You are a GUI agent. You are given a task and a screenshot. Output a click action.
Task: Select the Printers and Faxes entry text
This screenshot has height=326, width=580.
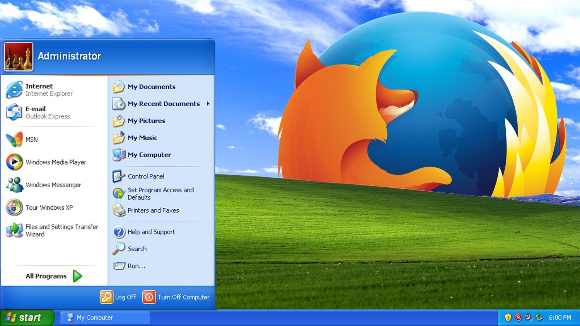pos(153,210)
